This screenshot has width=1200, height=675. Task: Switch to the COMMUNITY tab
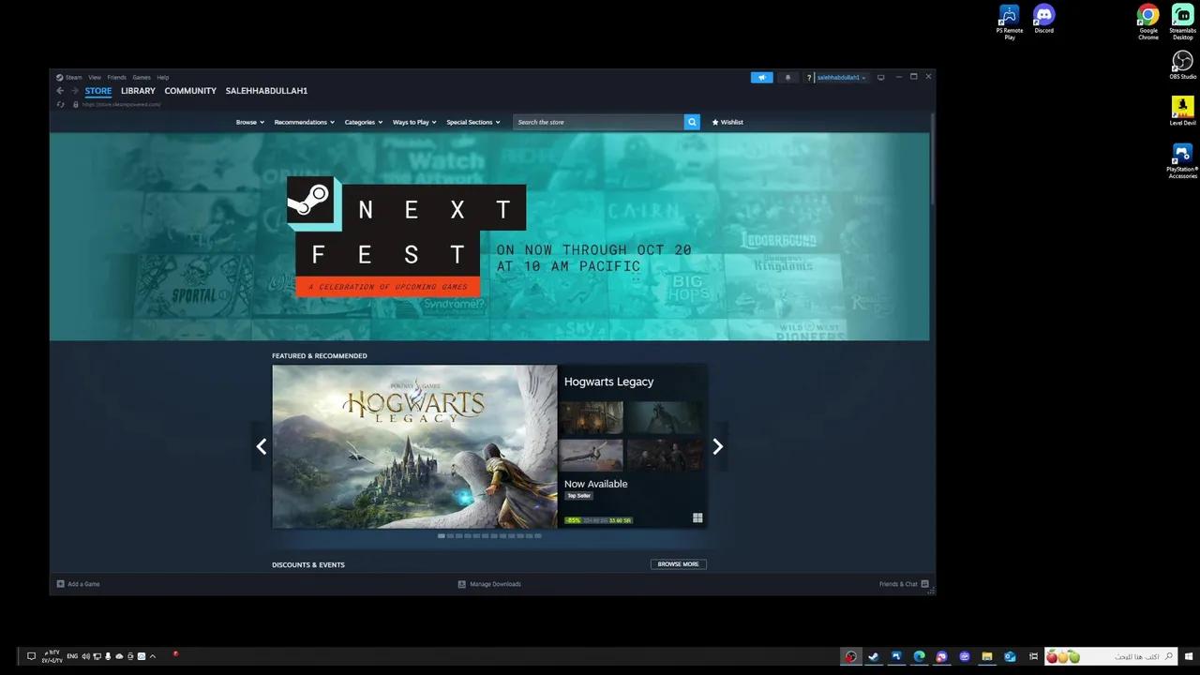(190, 91)
